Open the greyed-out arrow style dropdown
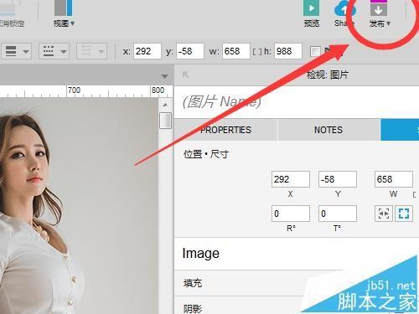 [91, 51]
